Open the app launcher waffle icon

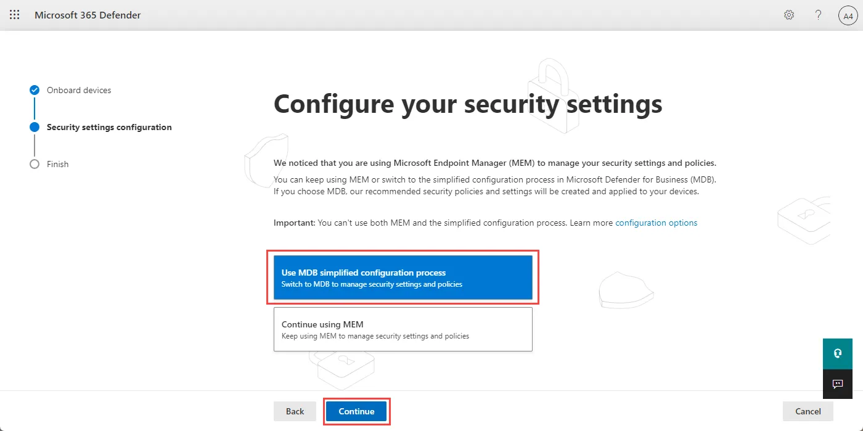[15, 15]
